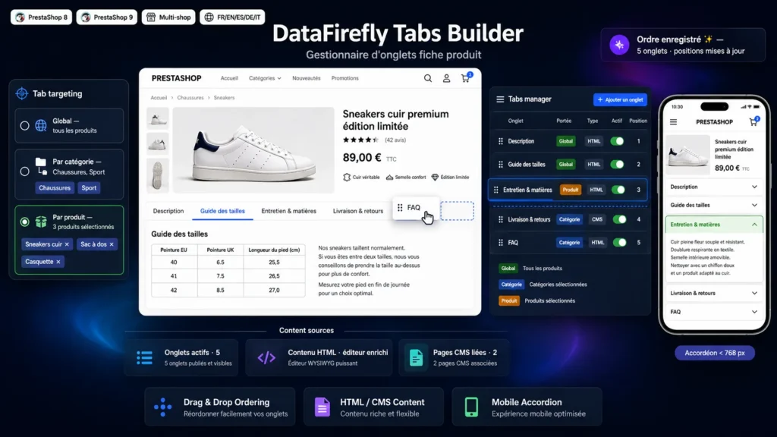Select the Guide des tailles product tab
777x437 pixels.
coord(222,211)
